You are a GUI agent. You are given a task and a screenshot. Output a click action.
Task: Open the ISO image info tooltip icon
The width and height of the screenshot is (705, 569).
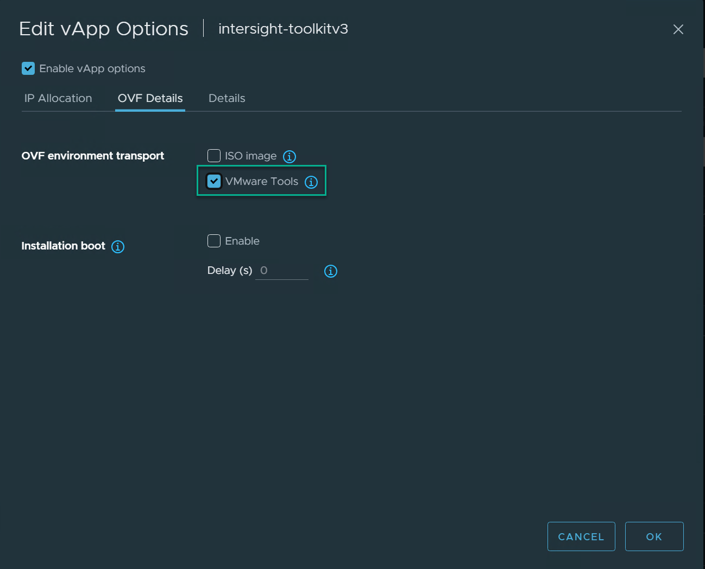289,157
